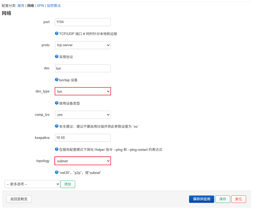
Task: Click inside the keepalive input field
Action: pyautogui.click(x=83, y=138)
